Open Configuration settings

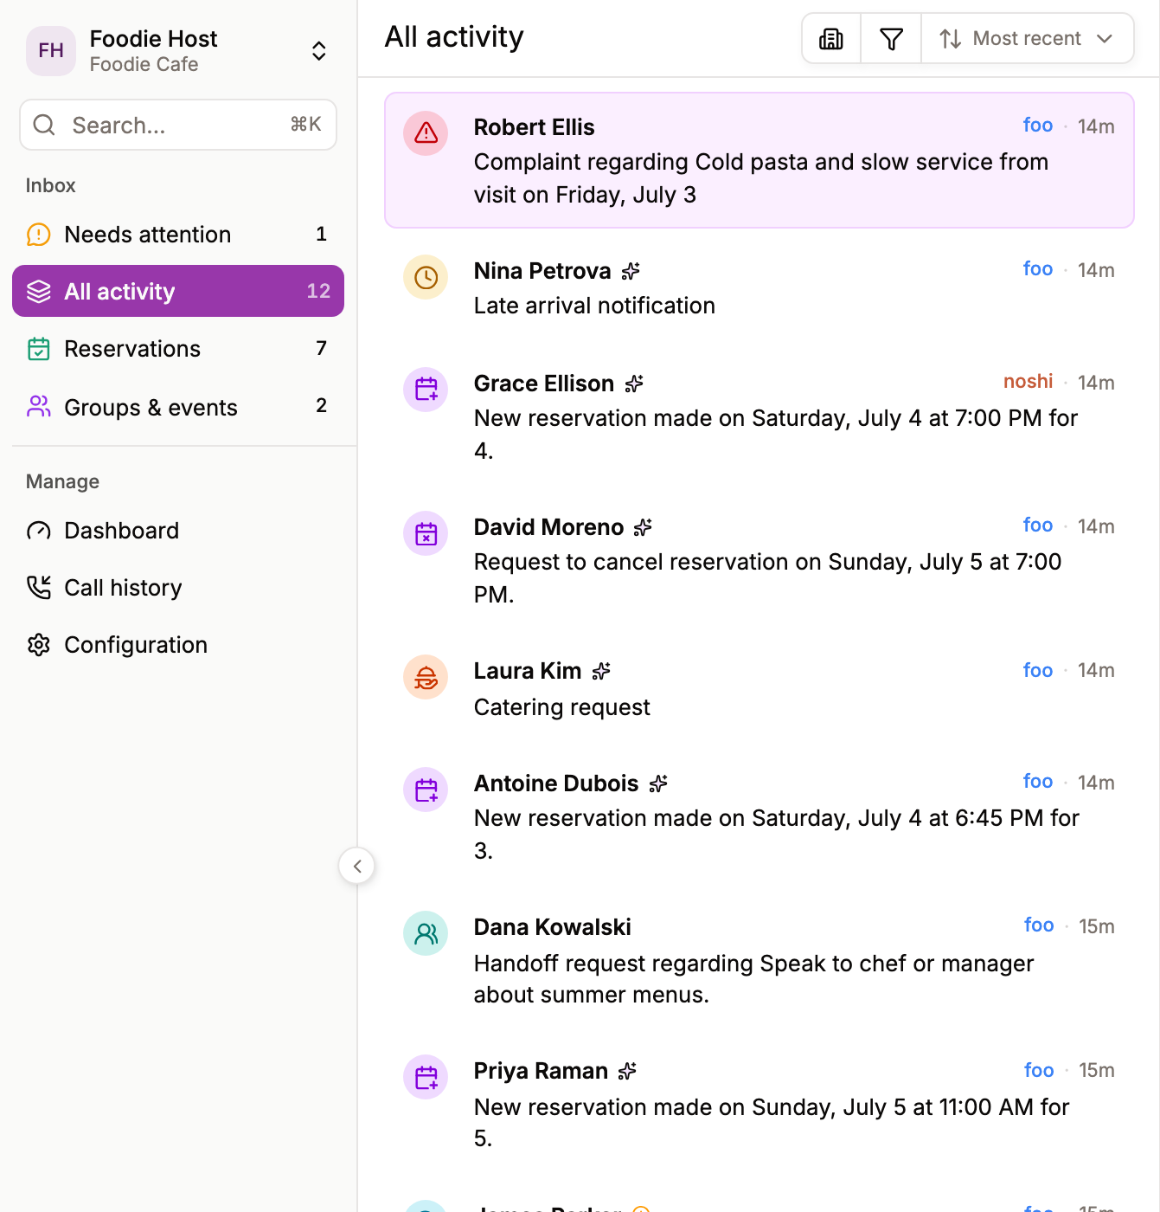[x=178, y=644]
